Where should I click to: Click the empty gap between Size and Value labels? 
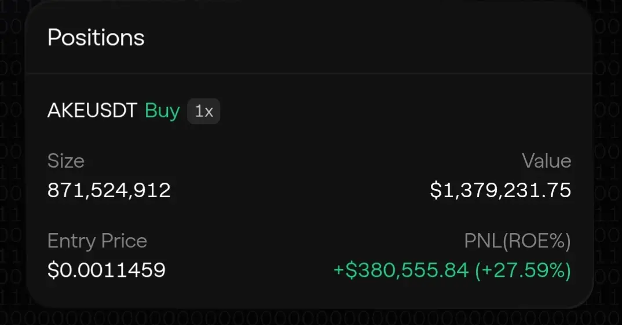[x=303, y=161]
